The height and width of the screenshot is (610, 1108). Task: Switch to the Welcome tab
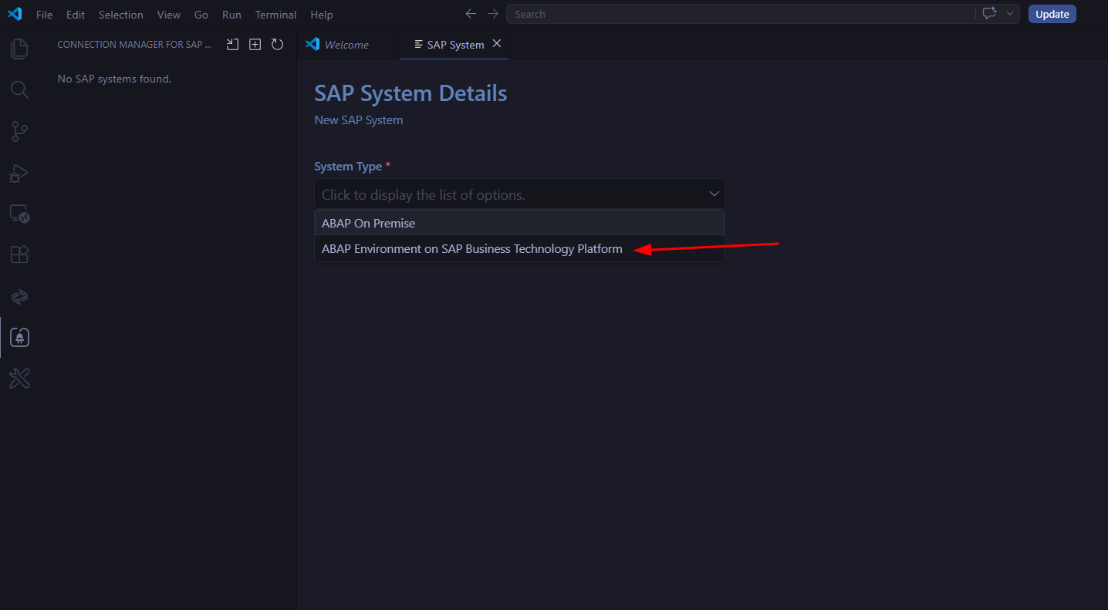coord(348,45)
